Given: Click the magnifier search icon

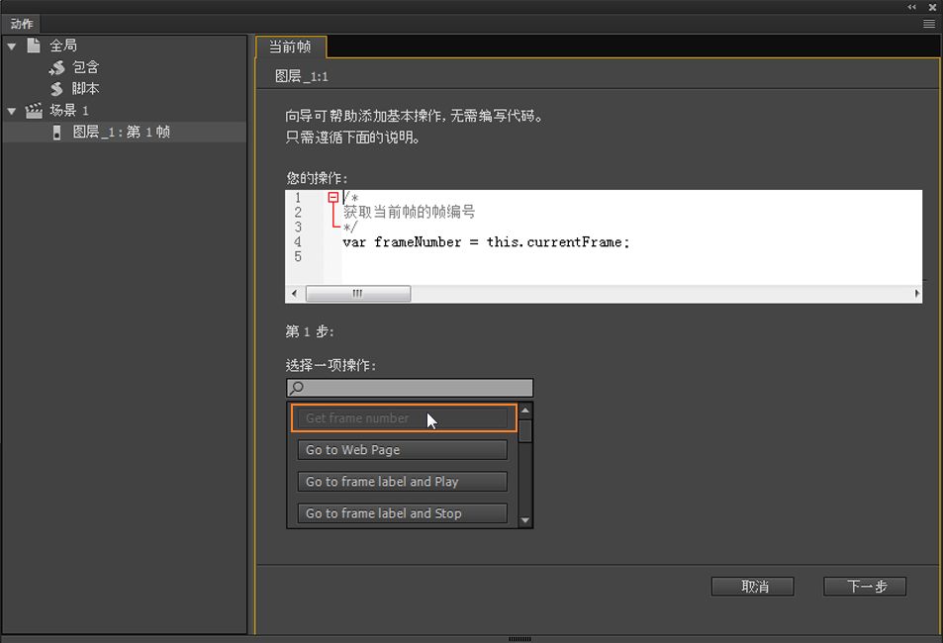Looking at the screenshot, I should (297, 388).
